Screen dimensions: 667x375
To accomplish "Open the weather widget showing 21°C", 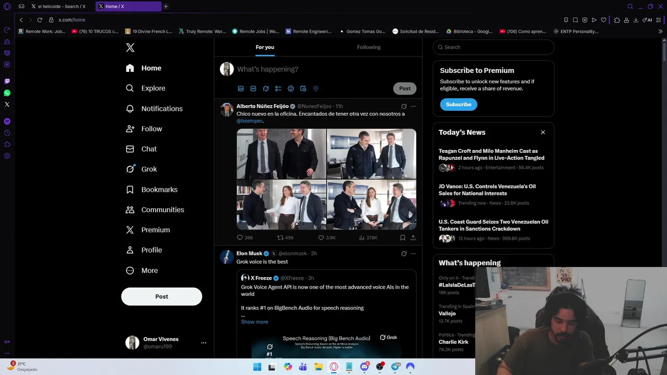I will point(22,367).
